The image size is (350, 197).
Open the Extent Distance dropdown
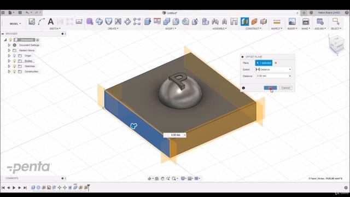point(273,69)
